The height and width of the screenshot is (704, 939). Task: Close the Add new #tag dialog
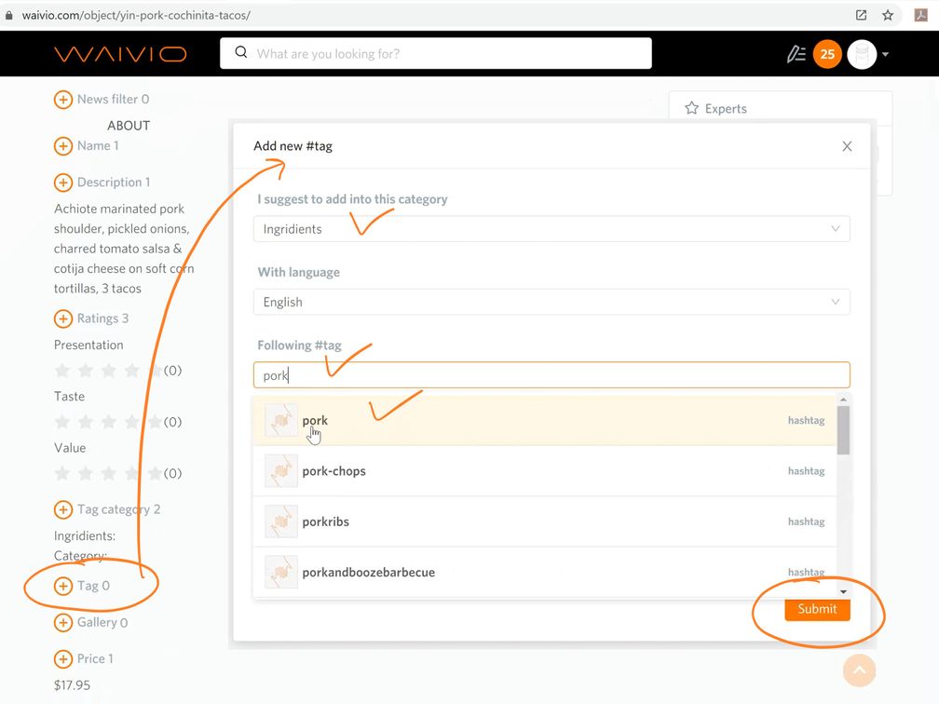(x=847, y=146)
